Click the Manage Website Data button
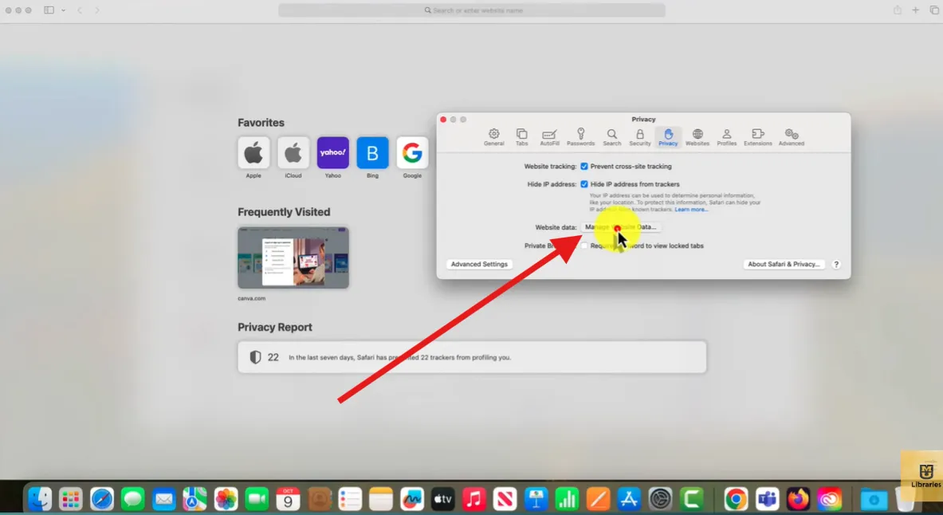 click(621, 227)
